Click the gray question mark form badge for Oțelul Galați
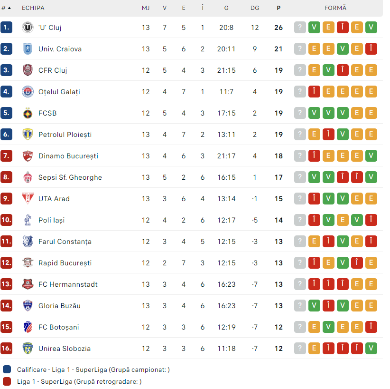This screenshot has width=390, height=389. (300, 92)
